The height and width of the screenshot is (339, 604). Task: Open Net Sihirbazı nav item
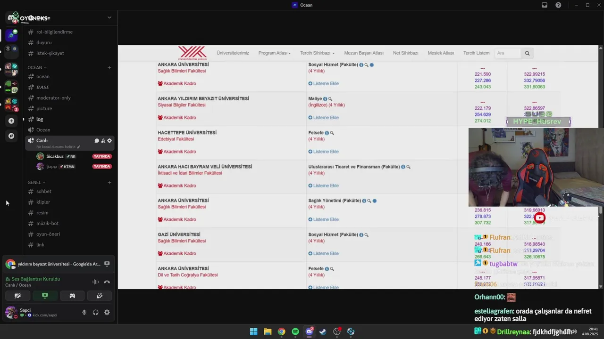(406, 53)
